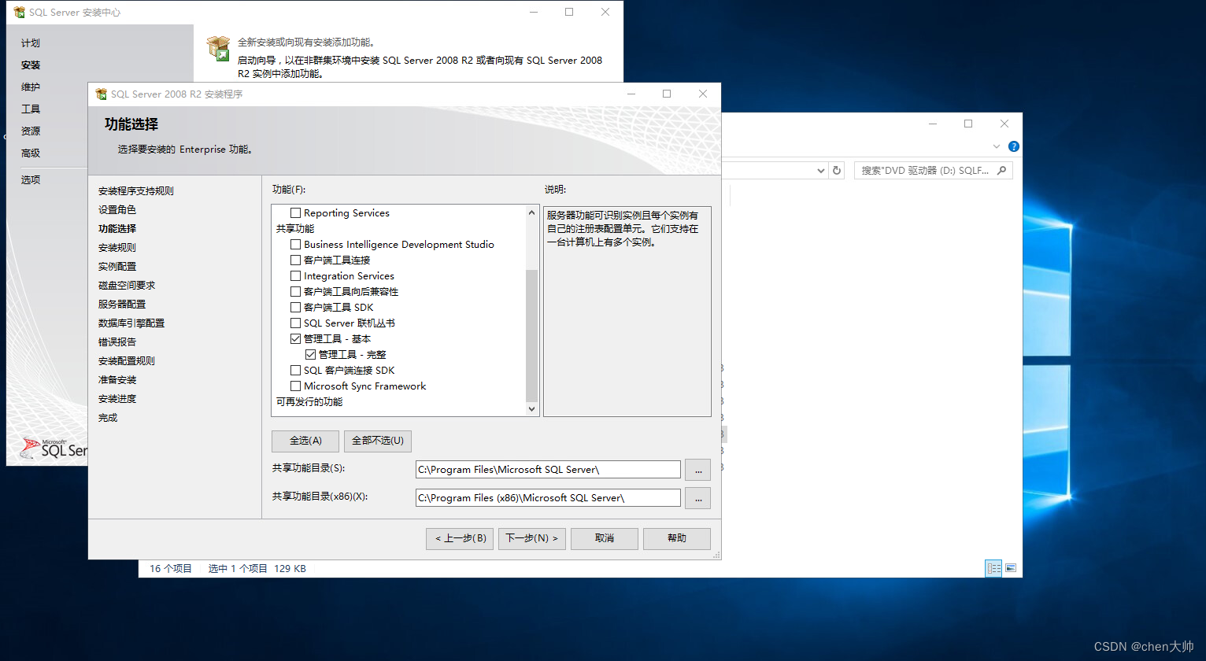The width and height of the screenshot is (1206, 661).
Task: Select 选项 in SQL Server 安装中心
Action: coord(31,180)
